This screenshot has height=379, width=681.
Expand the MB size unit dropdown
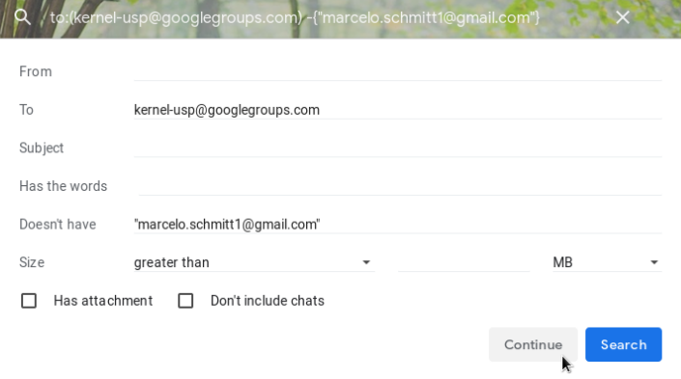pos(607,262)
